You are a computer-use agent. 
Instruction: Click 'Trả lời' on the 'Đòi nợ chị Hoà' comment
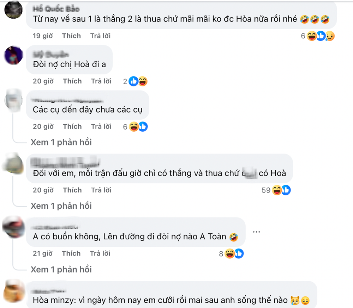pos(101,81)
